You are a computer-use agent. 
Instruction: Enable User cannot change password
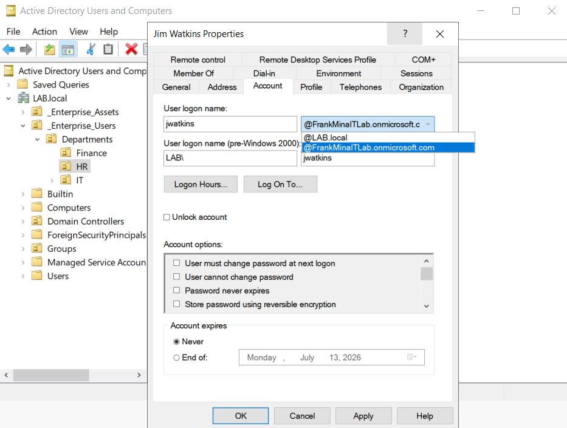click(x=176, y=277)
